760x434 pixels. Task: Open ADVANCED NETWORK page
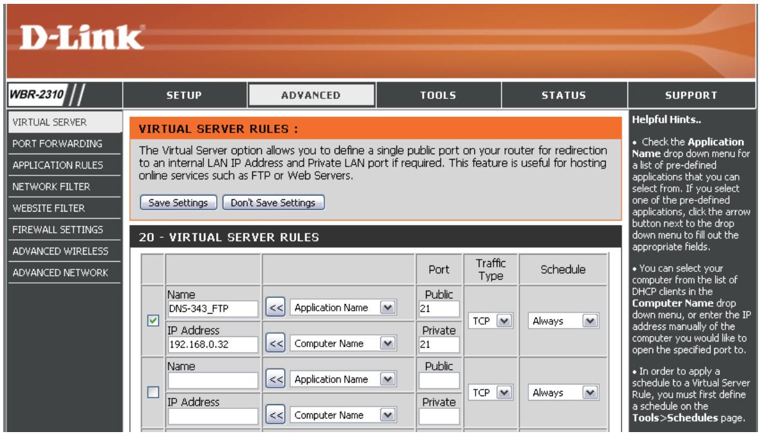(65, 273)
